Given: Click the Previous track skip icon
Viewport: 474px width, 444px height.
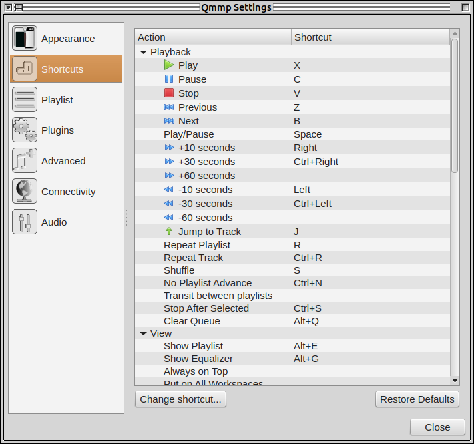Looking at the screenshot, I should click(x=169, y=107).
